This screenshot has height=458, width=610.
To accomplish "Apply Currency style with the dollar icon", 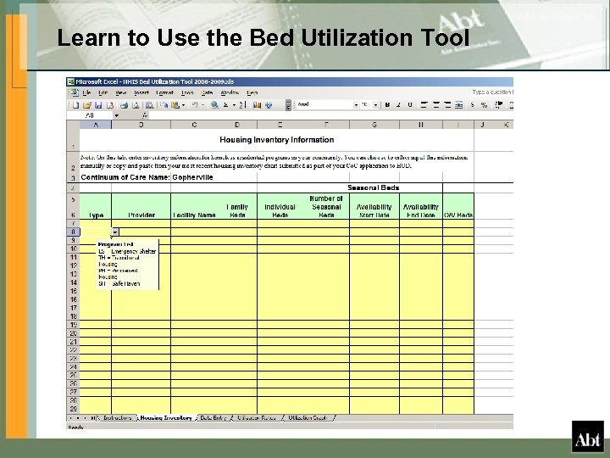I will 473,105.
